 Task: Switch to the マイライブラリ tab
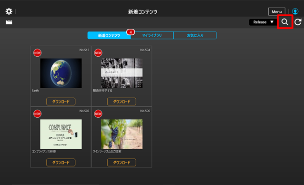point(152,35)
